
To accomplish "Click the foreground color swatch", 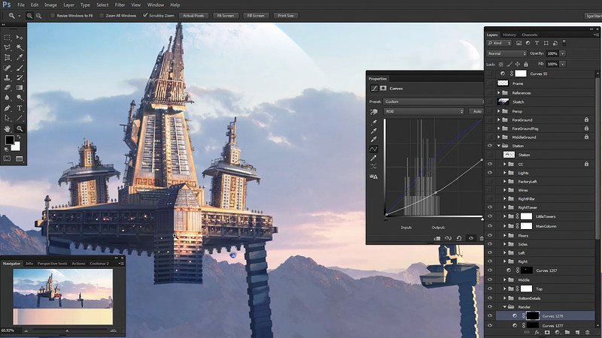I will point(10,140).
